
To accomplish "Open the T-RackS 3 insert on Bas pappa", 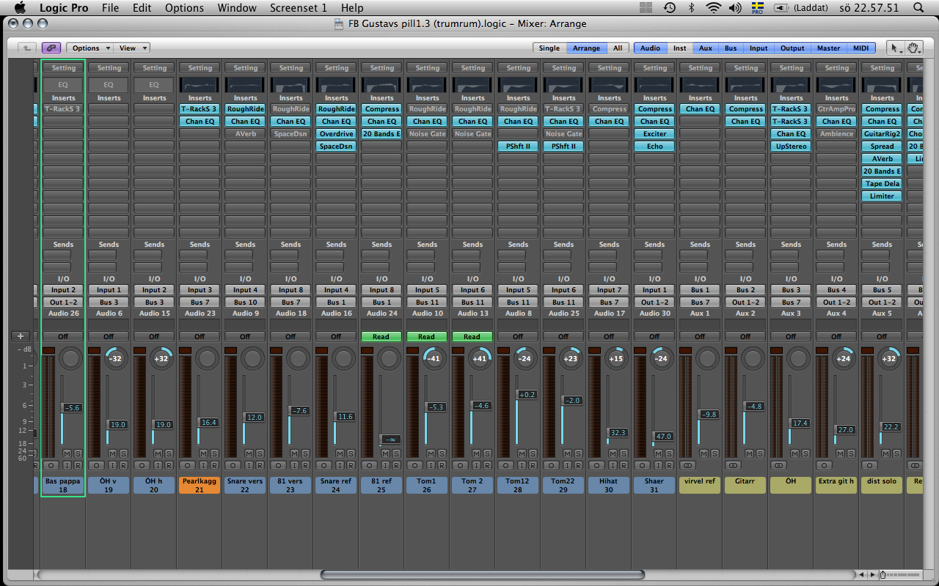I will click(63, 109).
